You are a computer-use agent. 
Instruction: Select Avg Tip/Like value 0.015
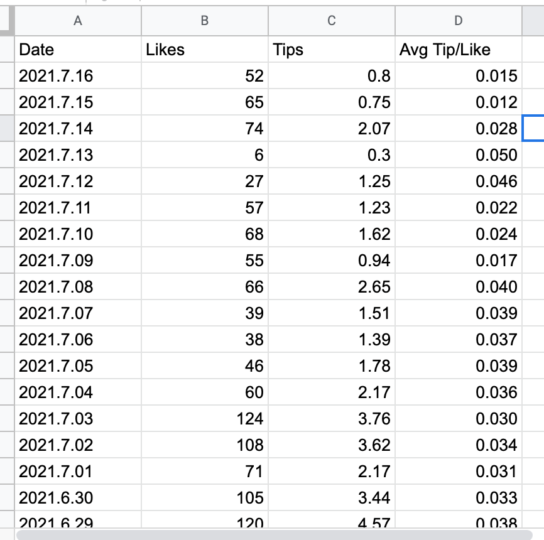[459, 75]
